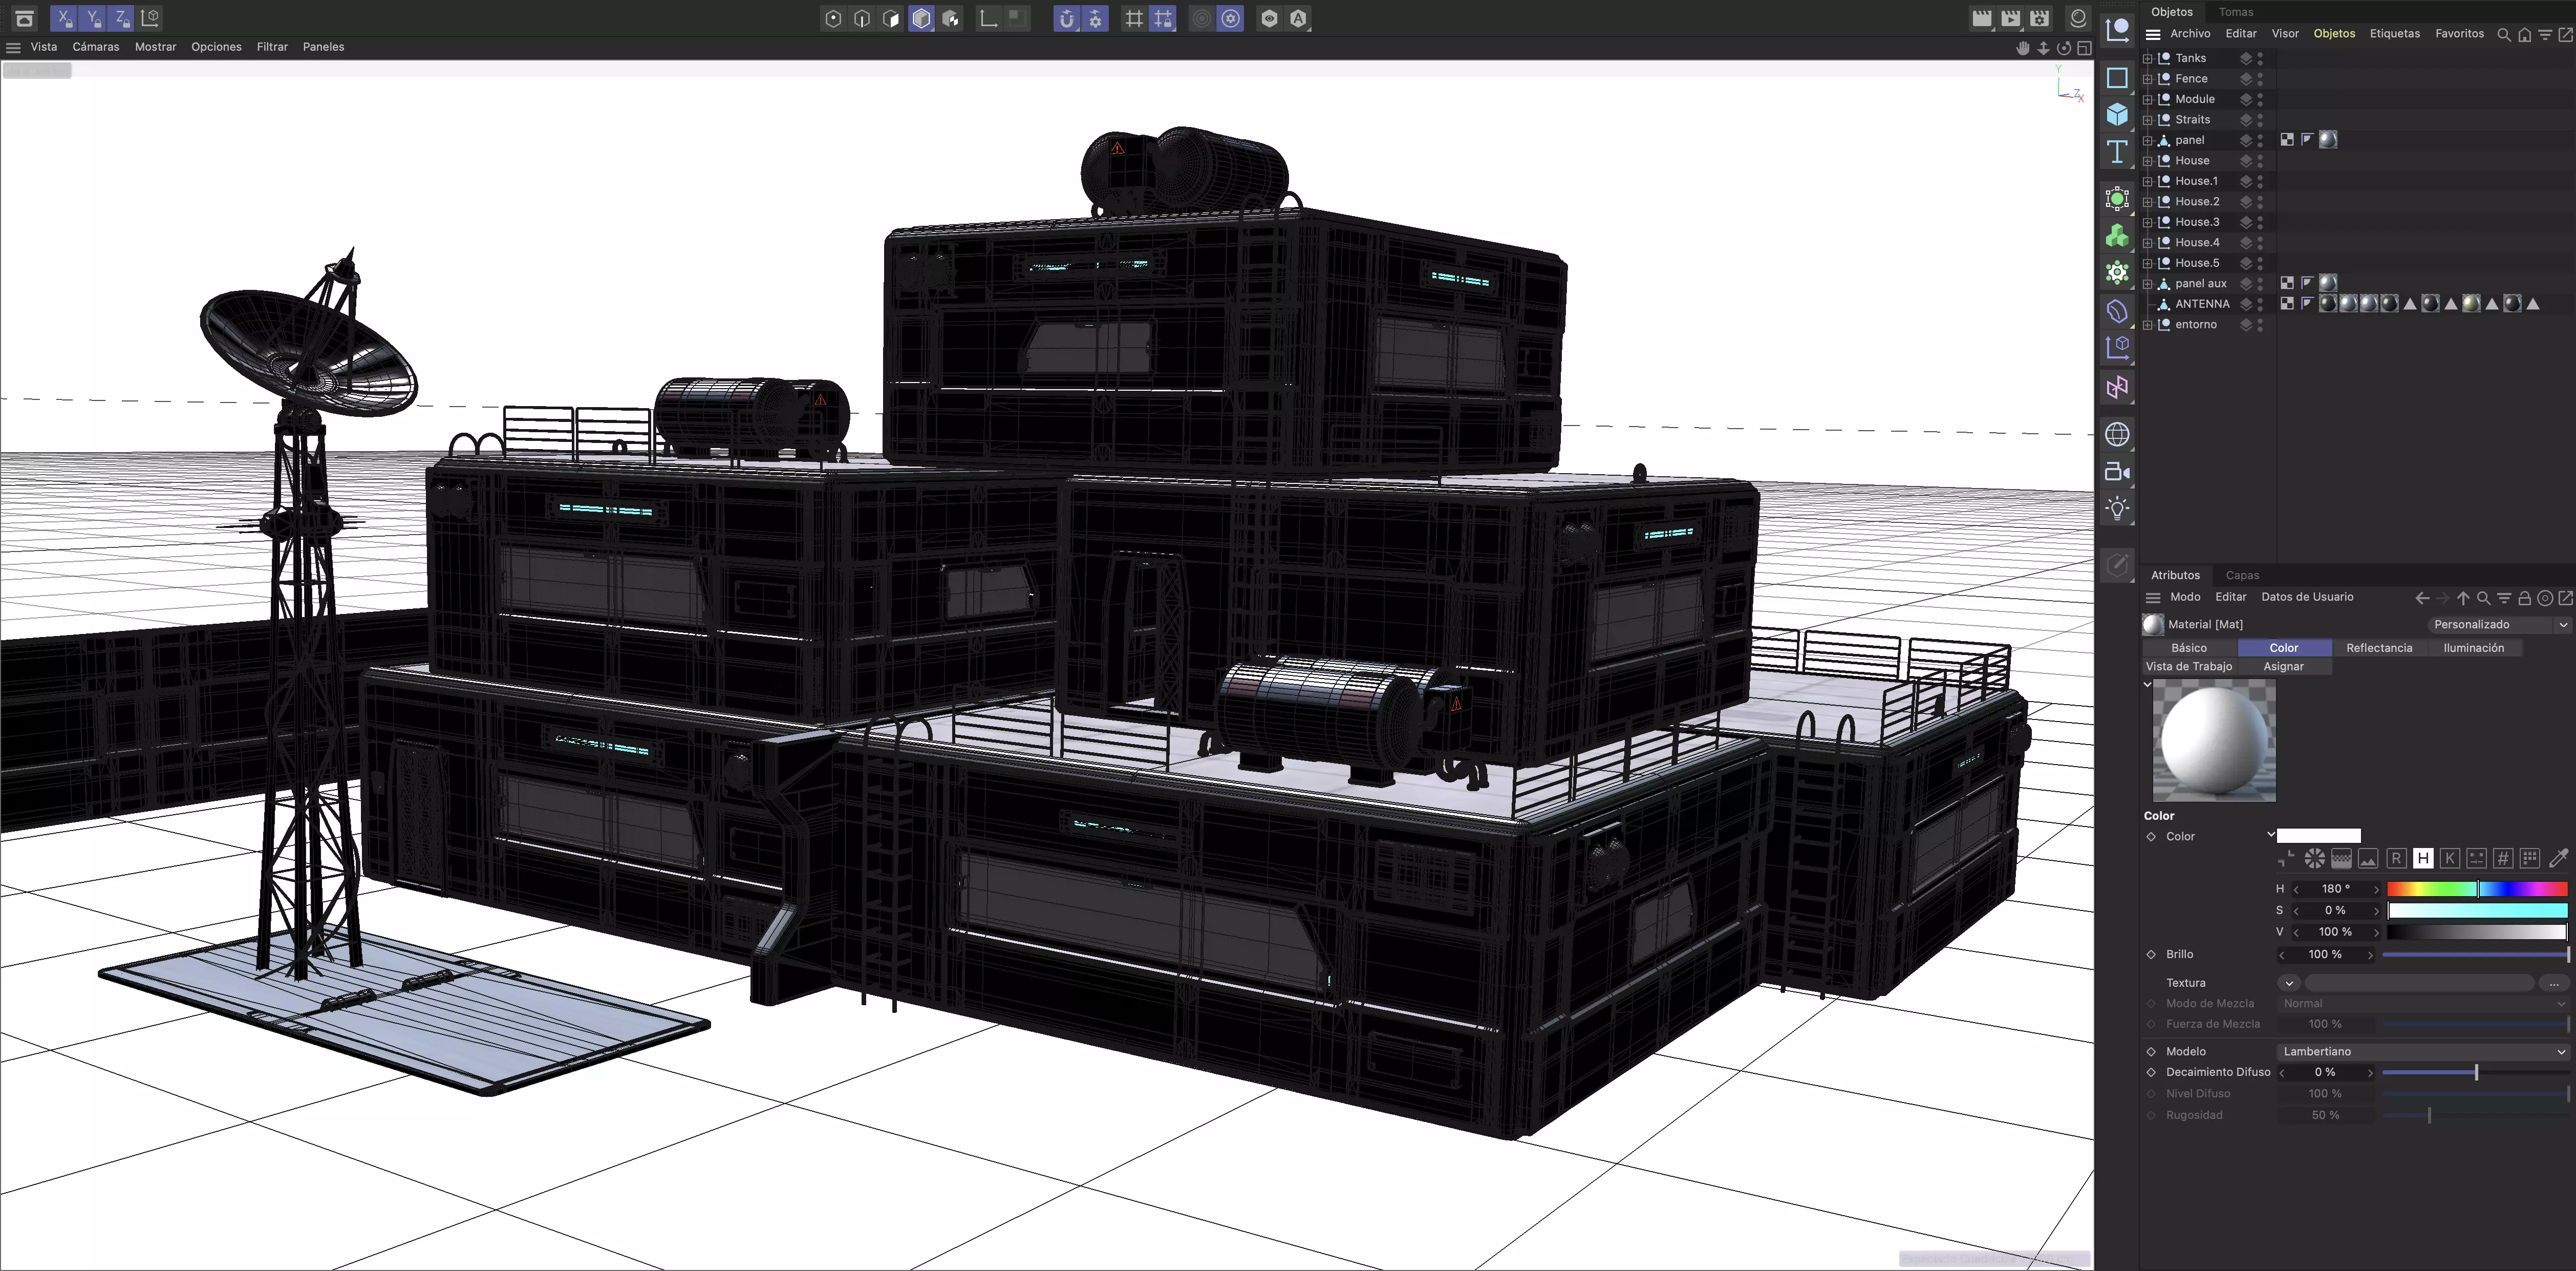Add a Cube primitive from side palette

2117,115
